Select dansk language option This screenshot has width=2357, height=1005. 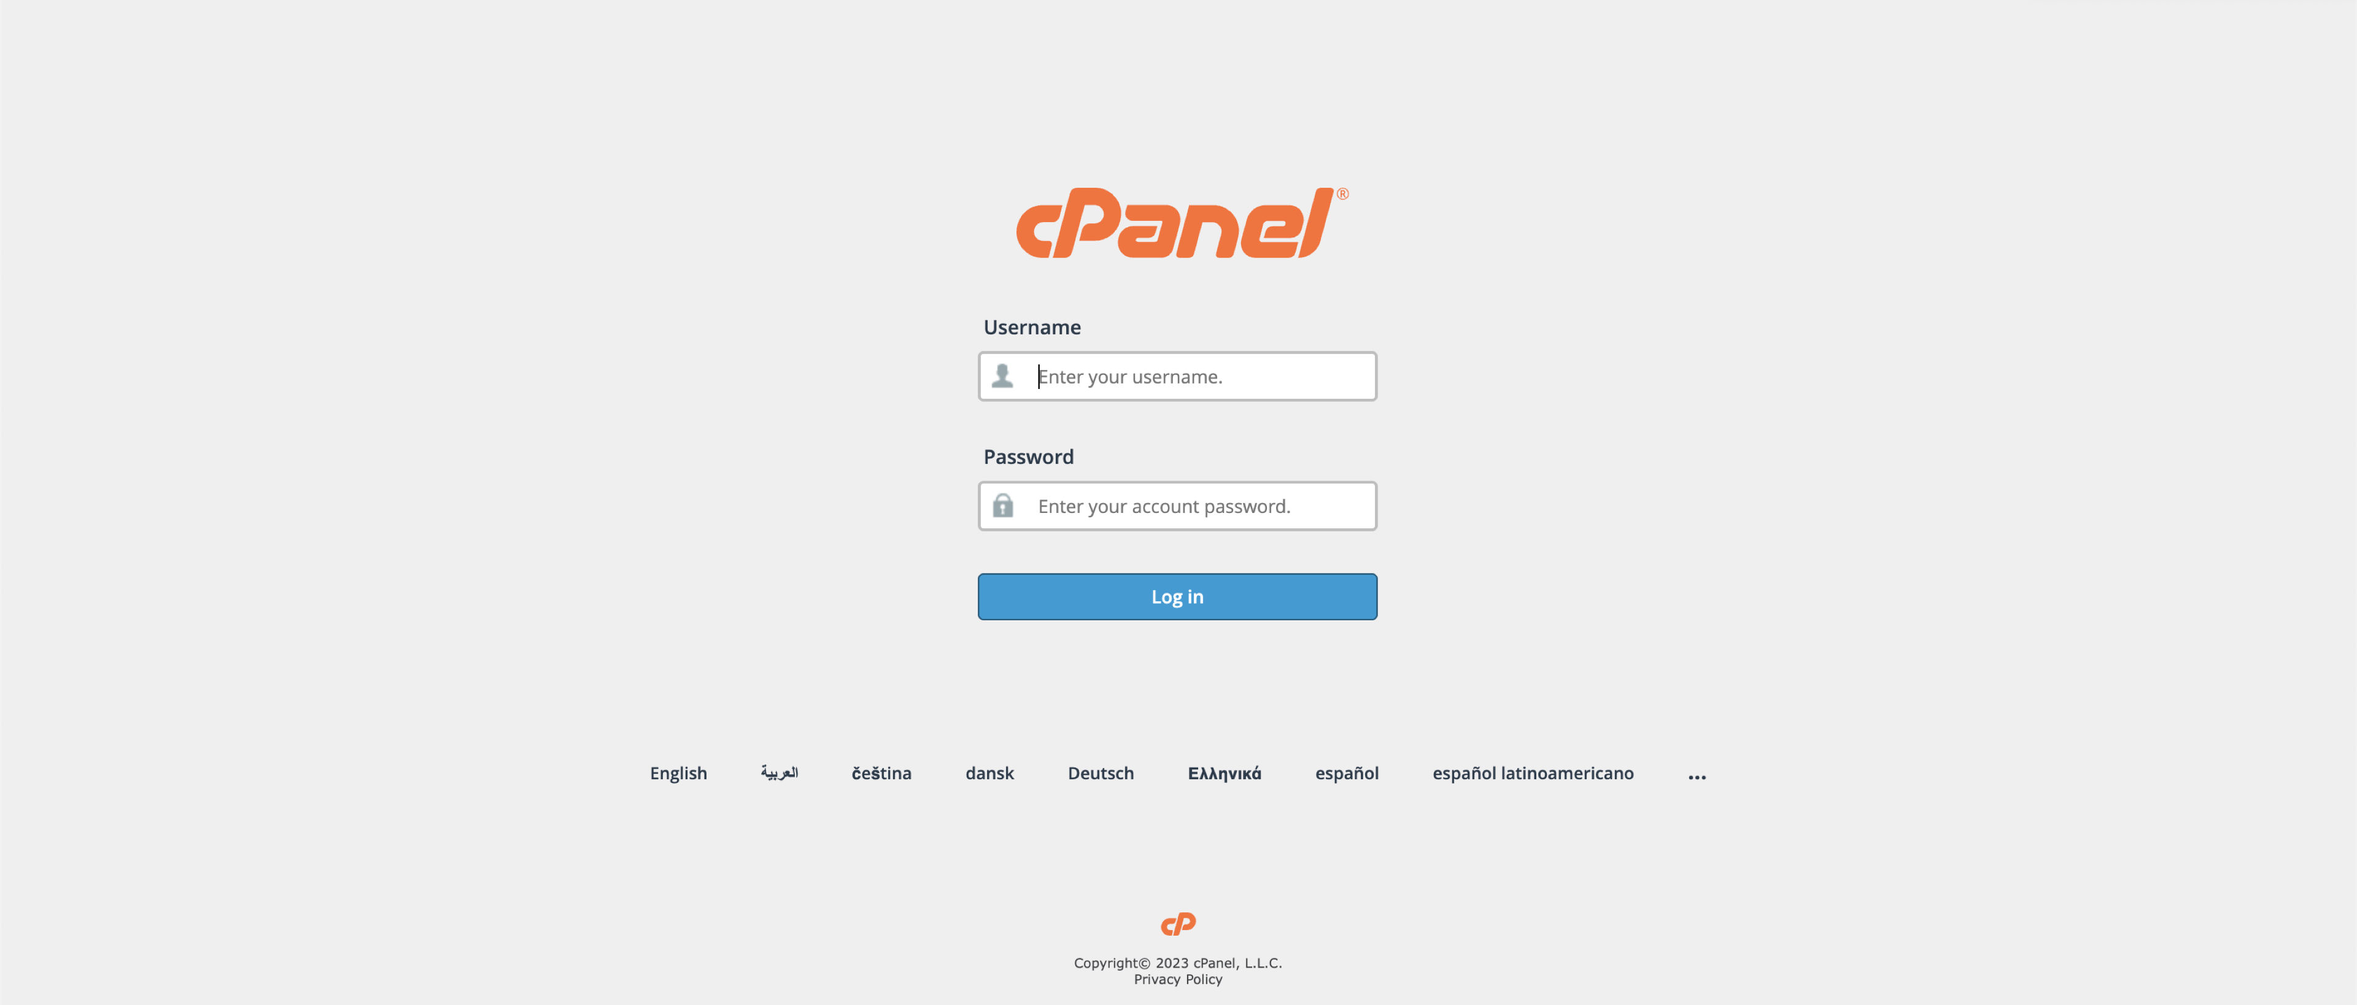(989, 772)
